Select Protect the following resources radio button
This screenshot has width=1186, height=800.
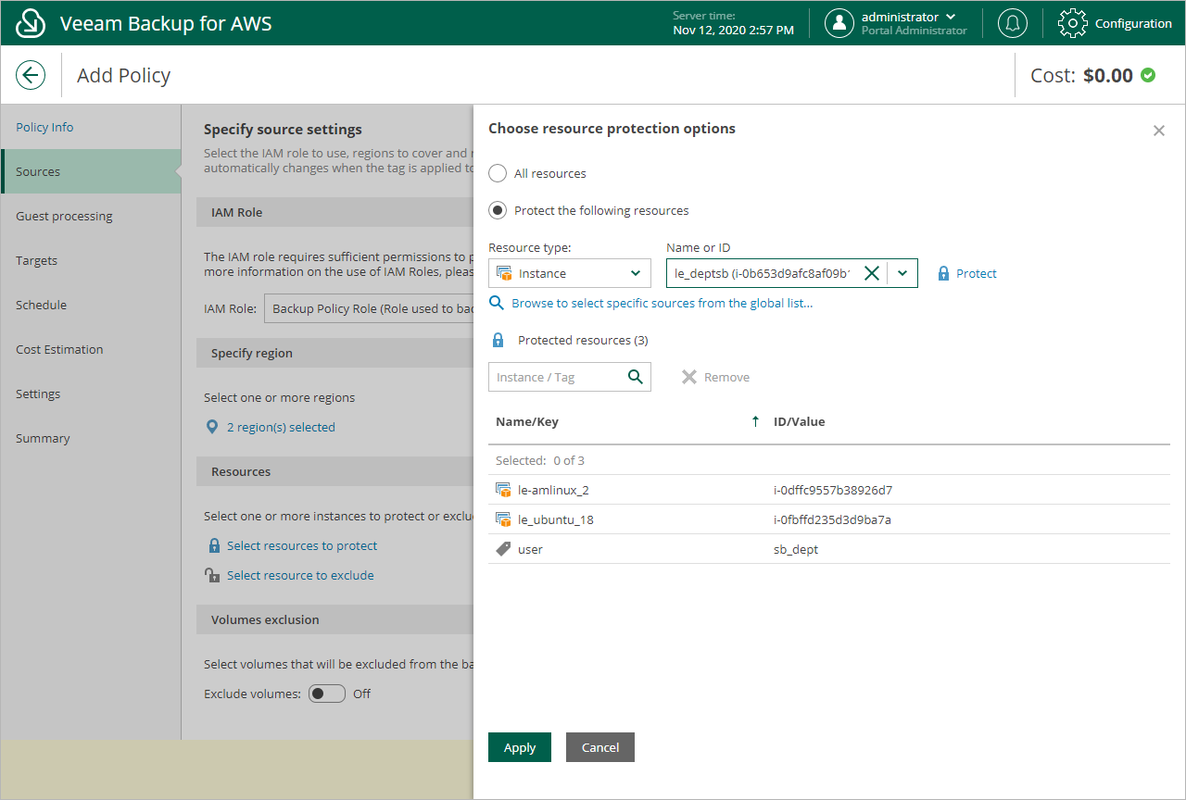498,210
